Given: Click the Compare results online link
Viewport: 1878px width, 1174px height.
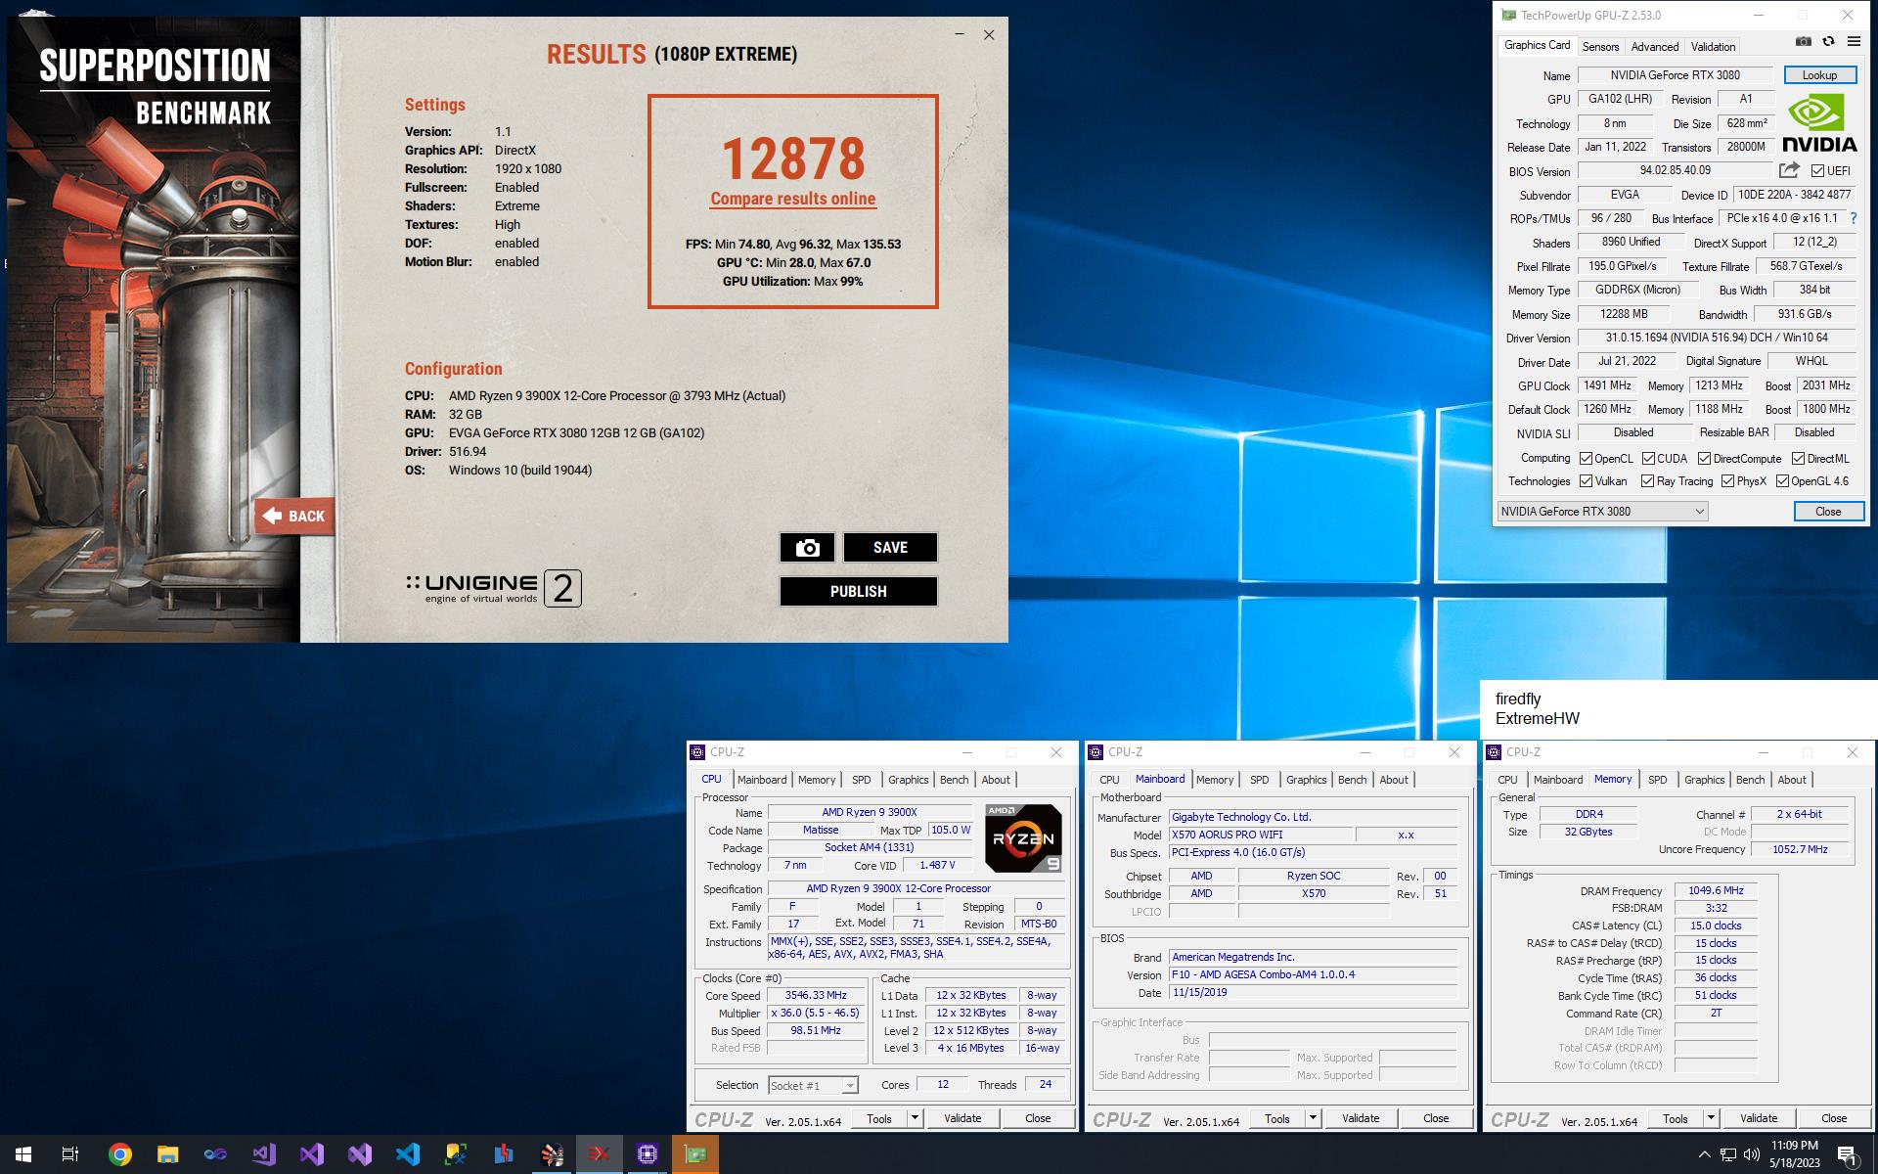Looking at the screenshot, I should click(793, 199).
